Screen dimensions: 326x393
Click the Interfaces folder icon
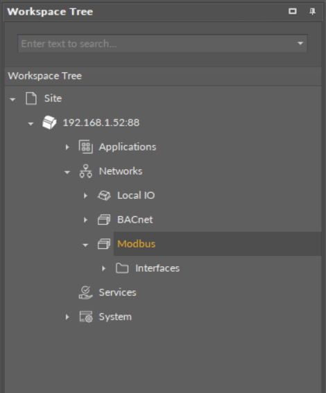click(122, 268)
